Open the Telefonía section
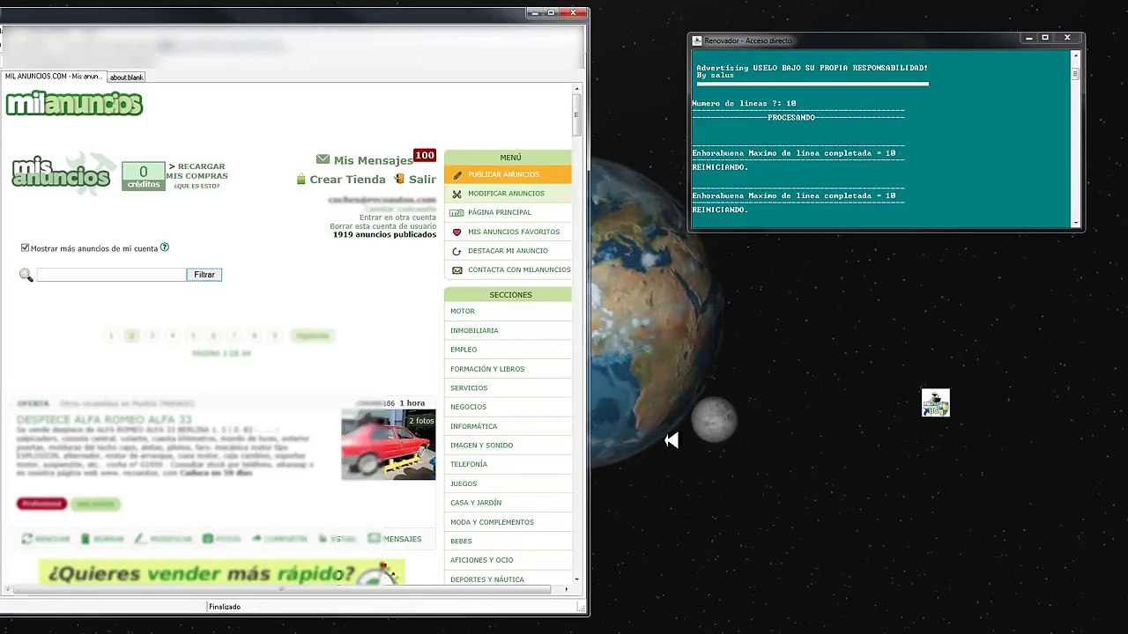 click(508, 464)
